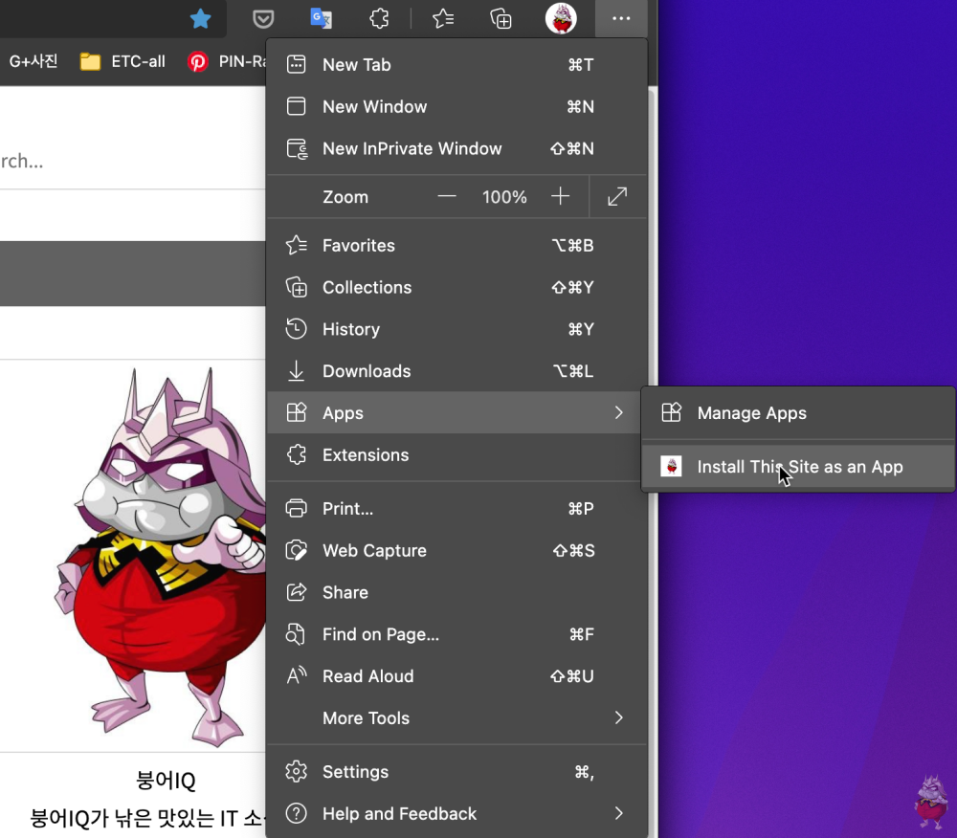
Task: Open Settings from the menu
Action: (456, 772)
